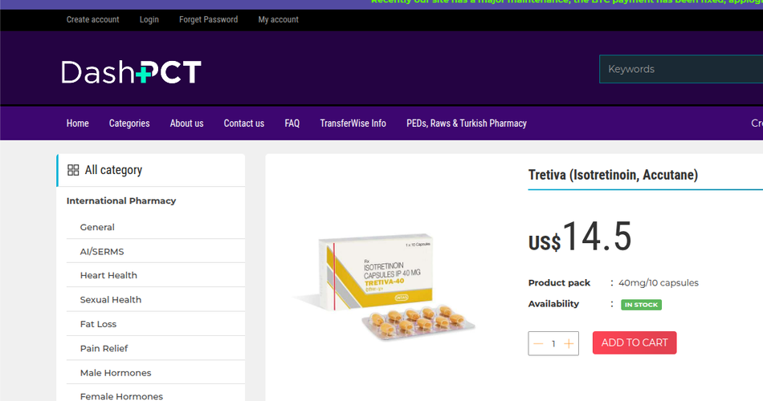This screenshot has height=401, width=763.
Task: Open PEDs, Raws & Turkish Pharmacy
Action: (467, 124)
